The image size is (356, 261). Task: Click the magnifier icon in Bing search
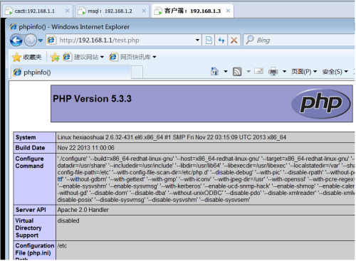point(250,40)
